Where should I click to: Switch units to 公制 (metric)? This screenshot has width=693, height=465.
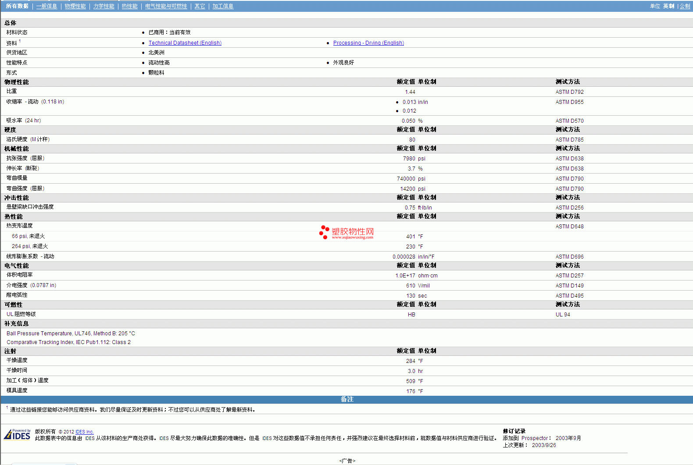[685, 6]
